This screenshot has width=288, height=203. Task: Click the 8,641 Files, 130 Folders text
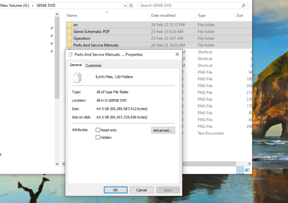pyautogui.click(x=114, y=77)
